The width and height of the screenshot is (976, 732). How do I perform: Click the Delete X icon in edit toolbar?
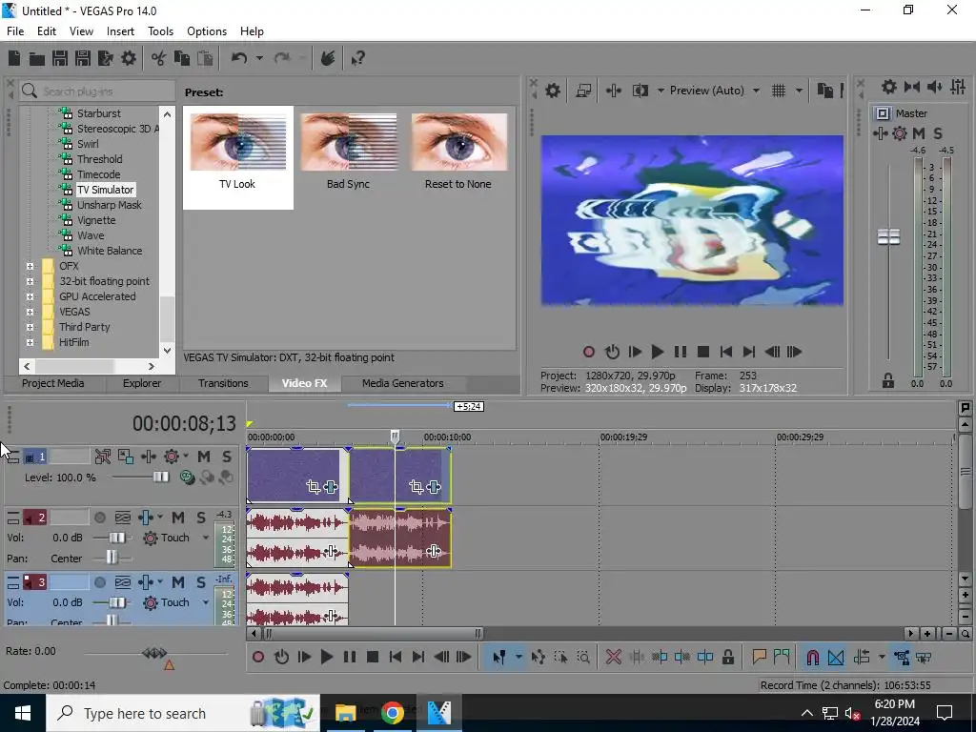(613, 658)
